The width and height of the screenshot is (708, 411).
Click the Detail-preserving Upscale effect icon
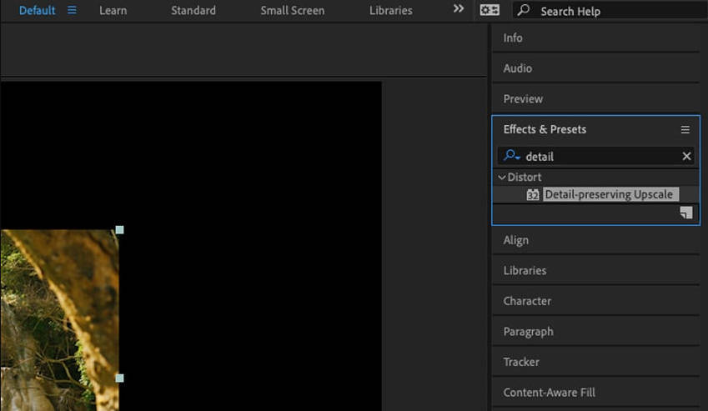click(x=533, y=194)
